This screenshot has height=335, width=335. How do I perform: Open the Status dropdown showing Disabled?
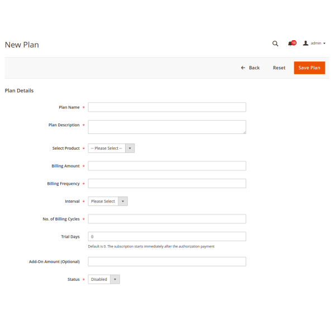(x=104, y=279)
